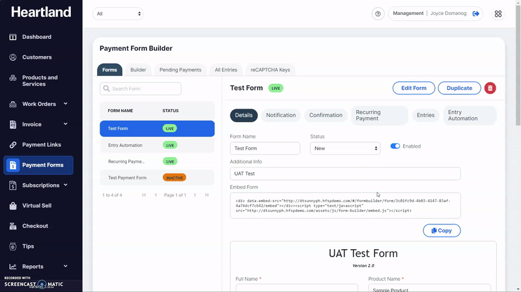Go to next page of forms list

[x=195, y=195]
